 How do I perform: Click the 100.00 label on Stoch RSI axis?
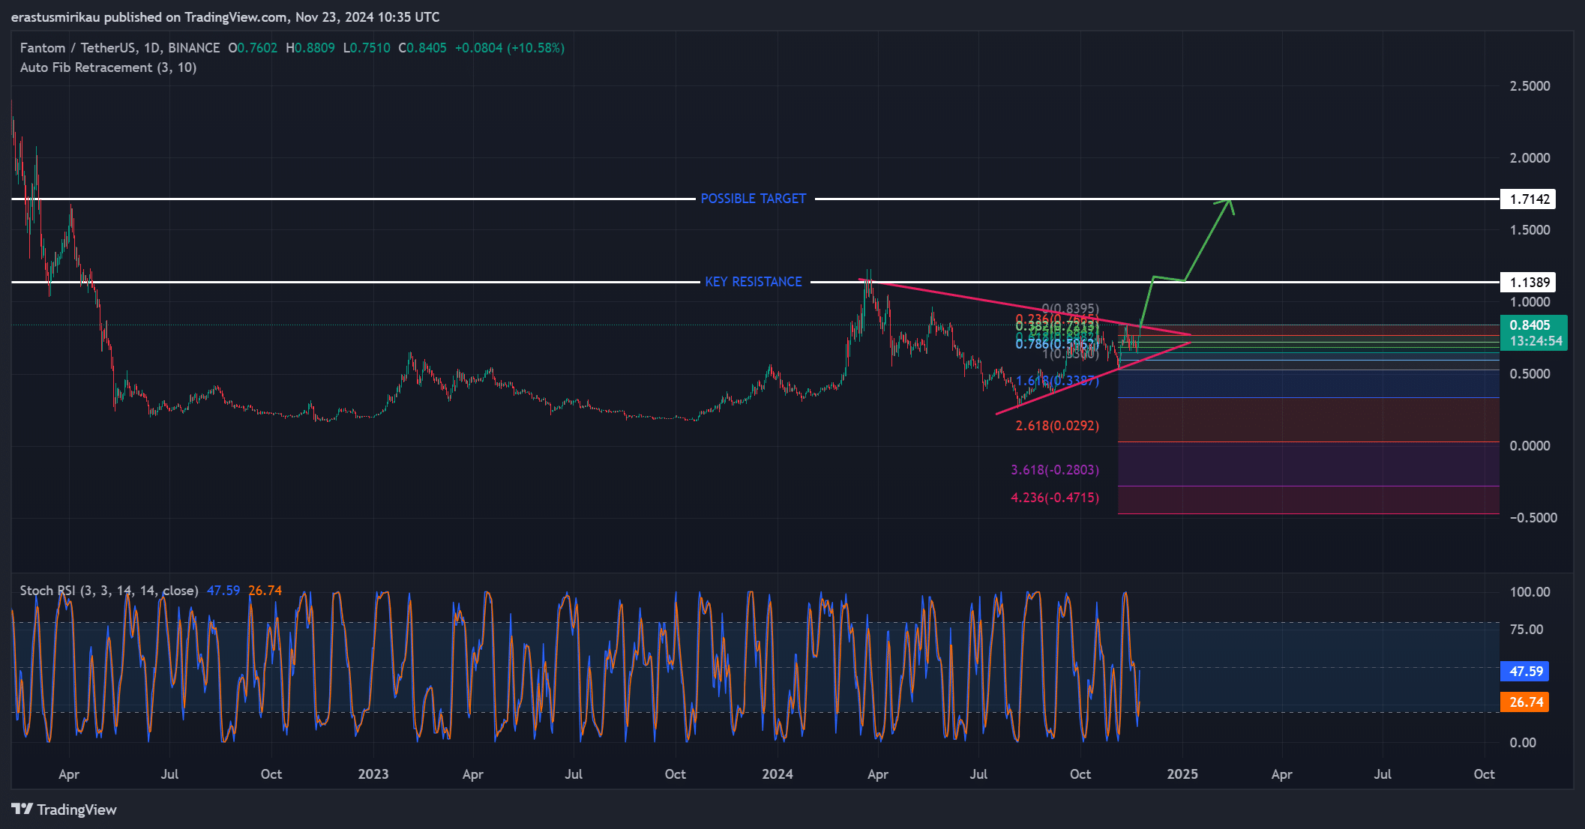click(x=1530, y=592)
